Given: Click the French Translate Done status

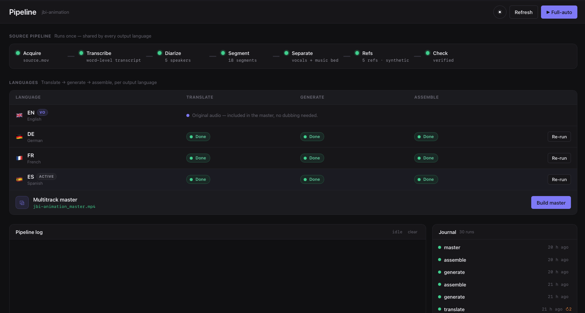Looking at the screenshot, I should 198,158.
